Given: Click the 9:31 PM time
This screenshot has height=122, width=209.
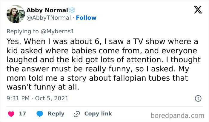Looking at the screenshot, I should click(x=17, y=98).
